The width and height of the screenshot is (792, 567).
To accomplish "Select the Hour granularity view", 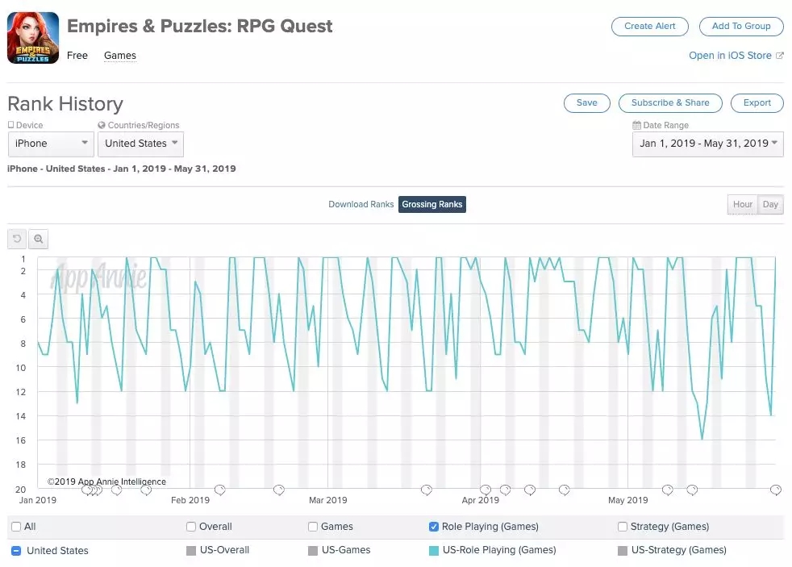I will [x=742, y=205].
